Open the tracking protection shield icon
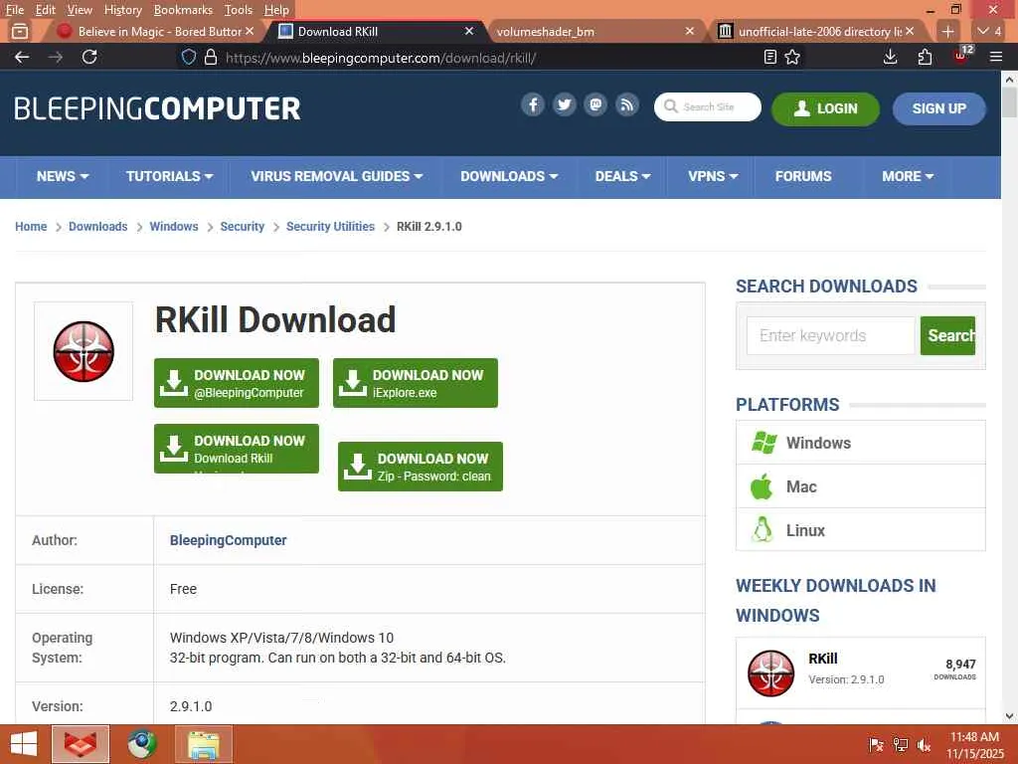The height and width of the screenshot is (764, 1018). [x=188, y=57]
